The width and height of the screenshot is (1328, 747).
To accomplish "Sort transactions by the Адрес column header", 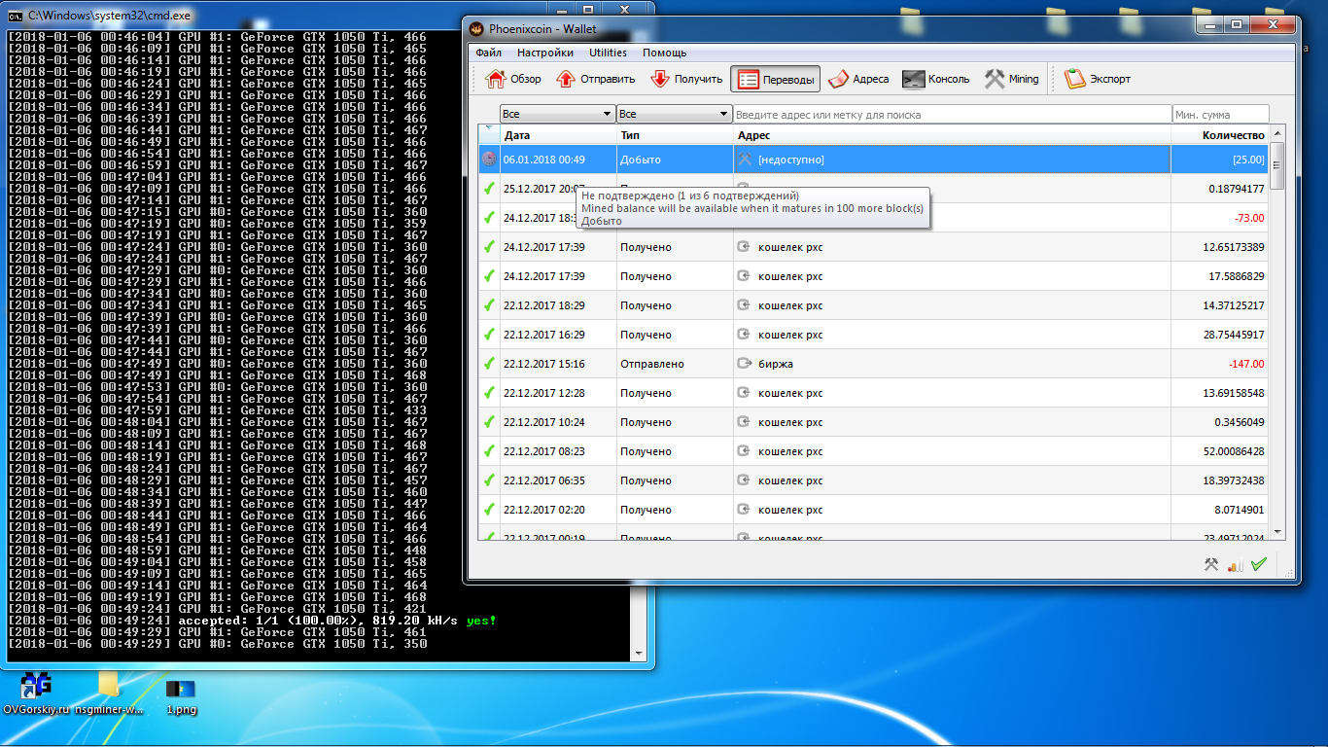I will (952, 135).
